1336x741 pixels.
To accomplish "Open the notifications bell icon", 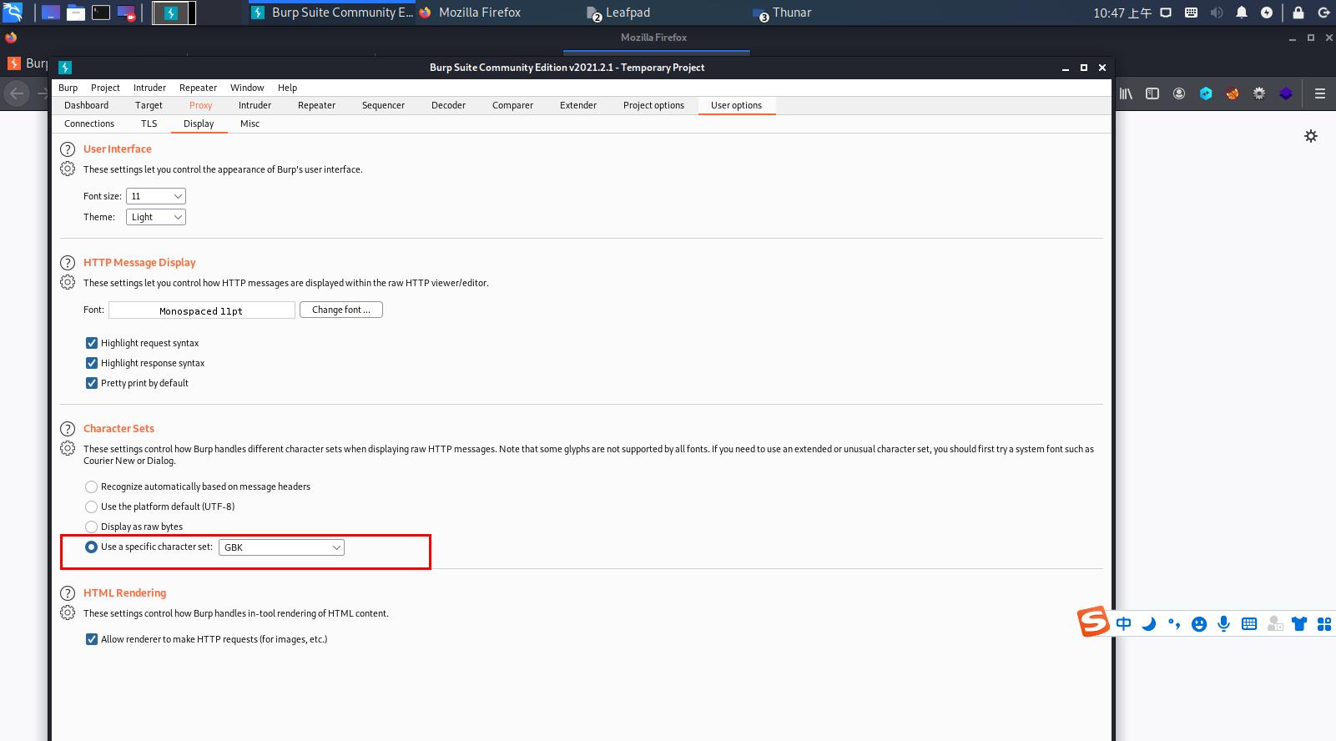I will tap(1242, 13).
